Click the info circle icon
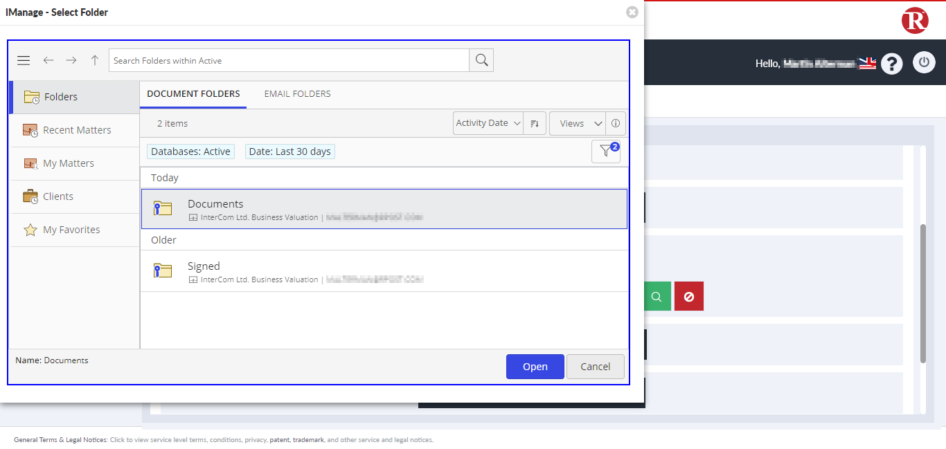 tap(616, 123)
